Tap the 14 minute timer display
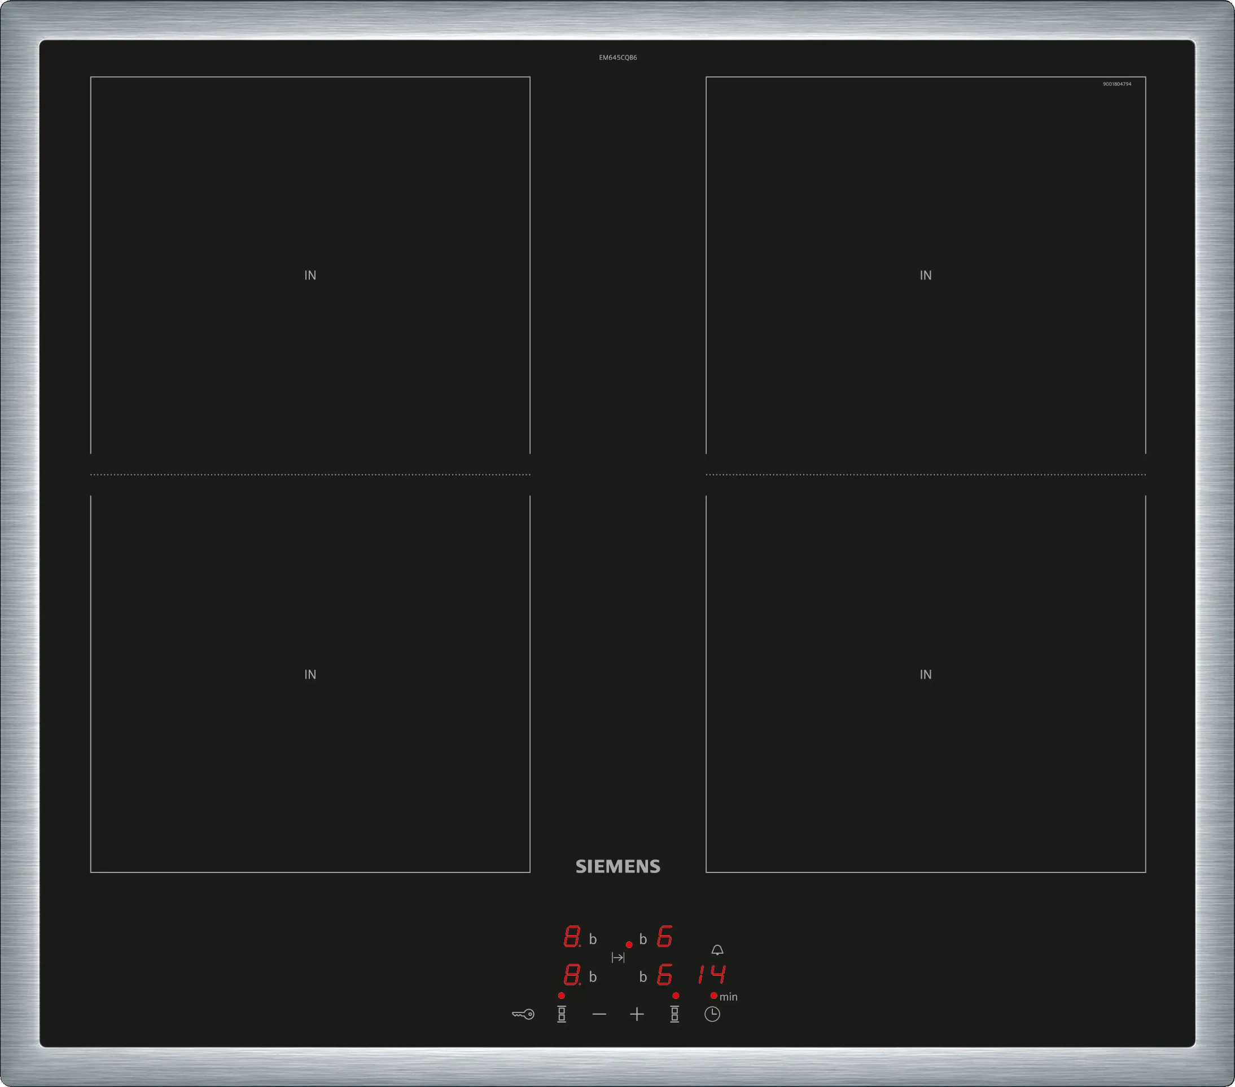Screen dimensions: 1235x1087 712,975
